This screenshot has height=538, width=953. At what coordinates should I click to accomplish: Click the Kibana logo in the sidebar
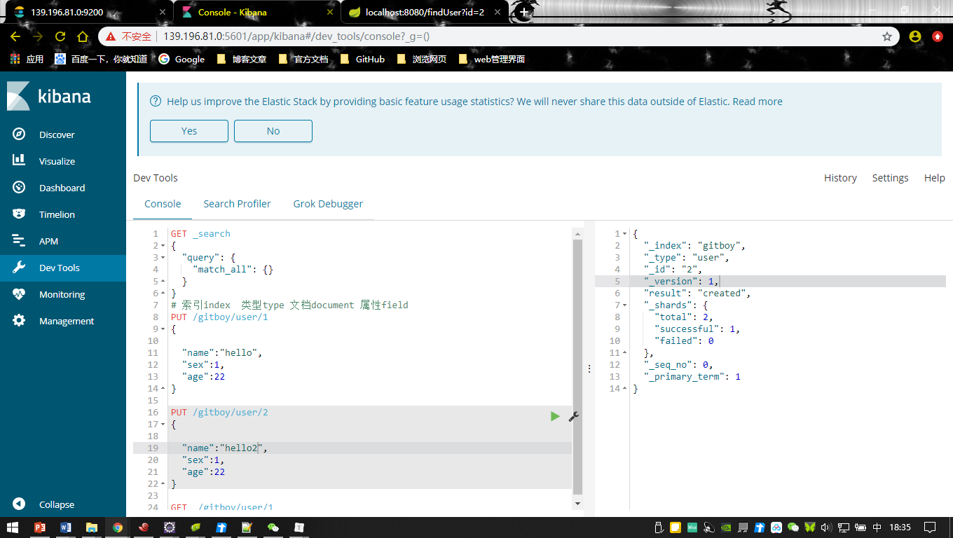[x=49, y=97]
